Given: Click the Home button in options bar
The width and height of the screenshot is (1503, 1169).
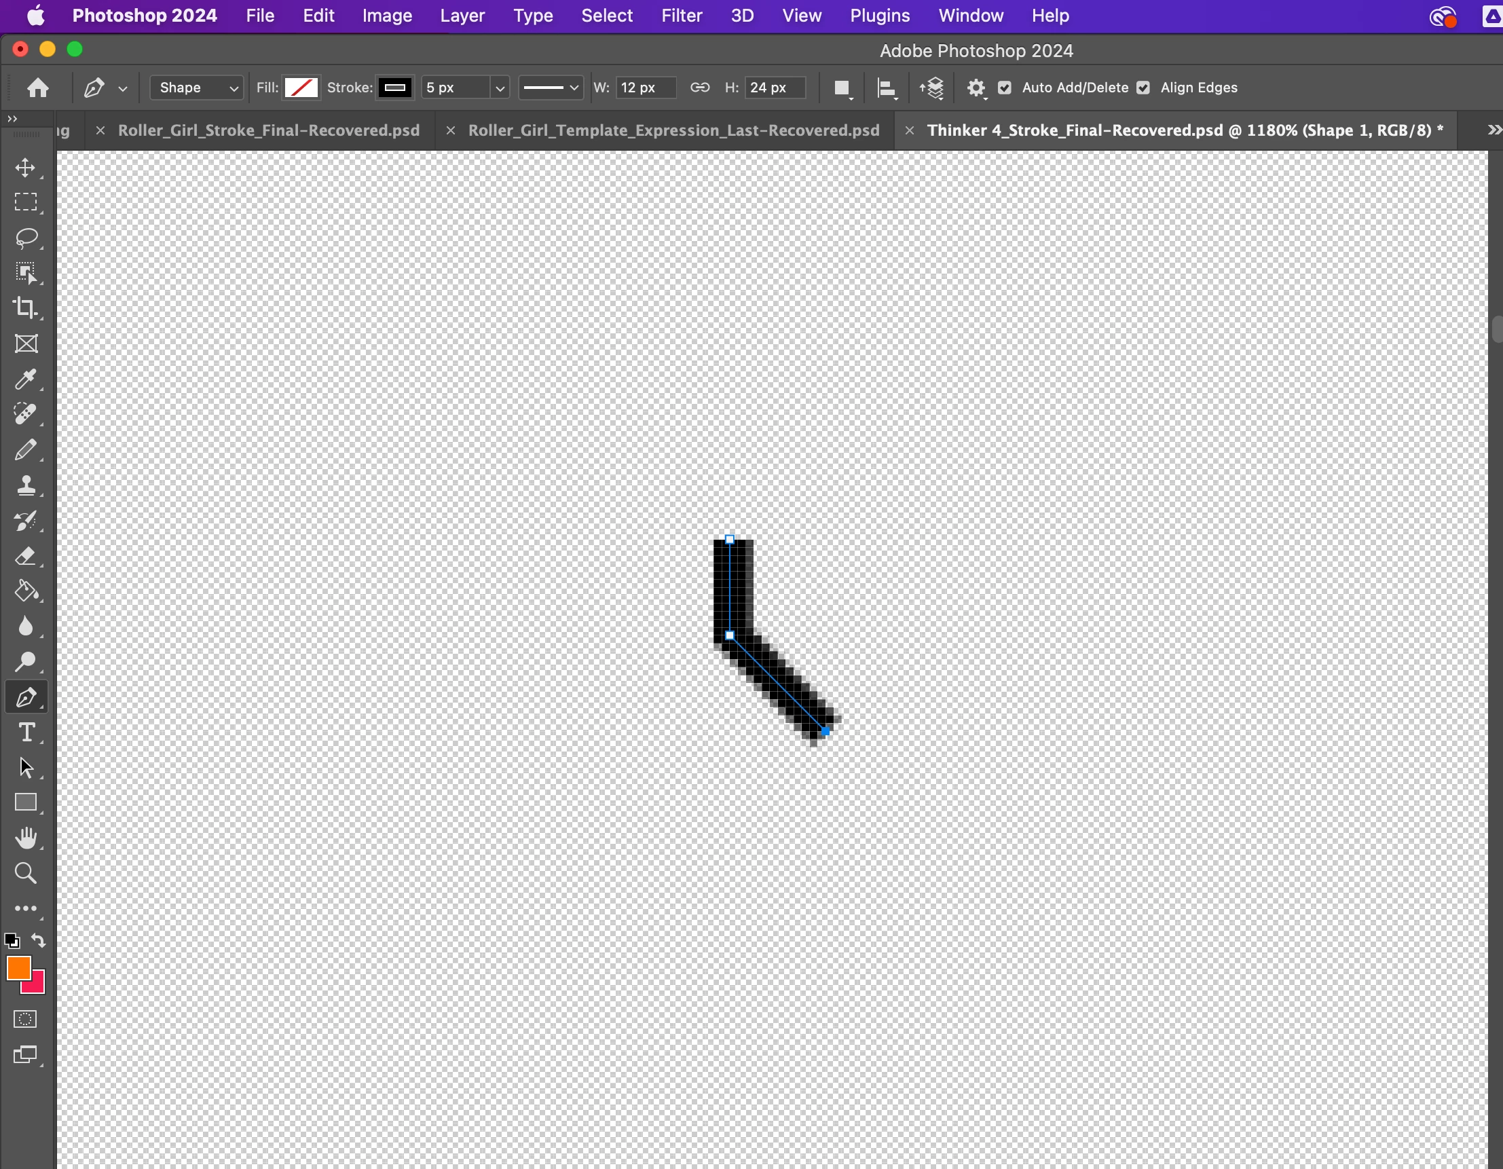Looking at the screenshot, I should pos(38,88).
